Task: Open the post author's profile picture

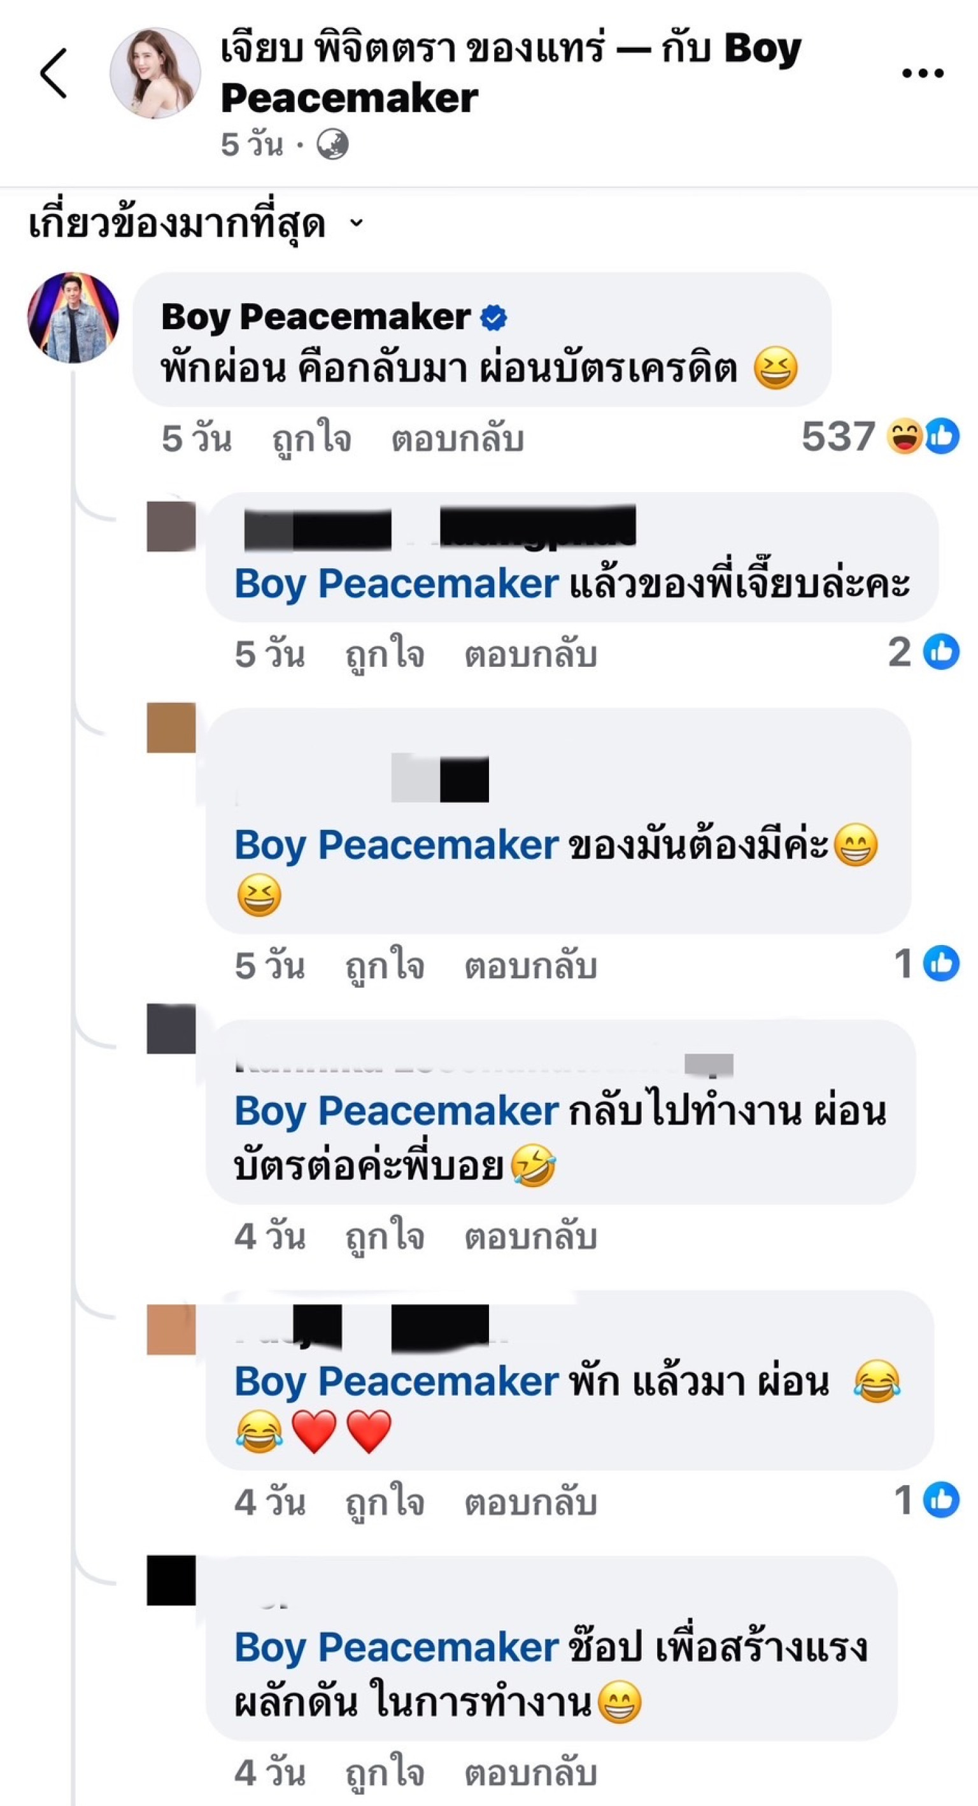Action: (155, 73)
